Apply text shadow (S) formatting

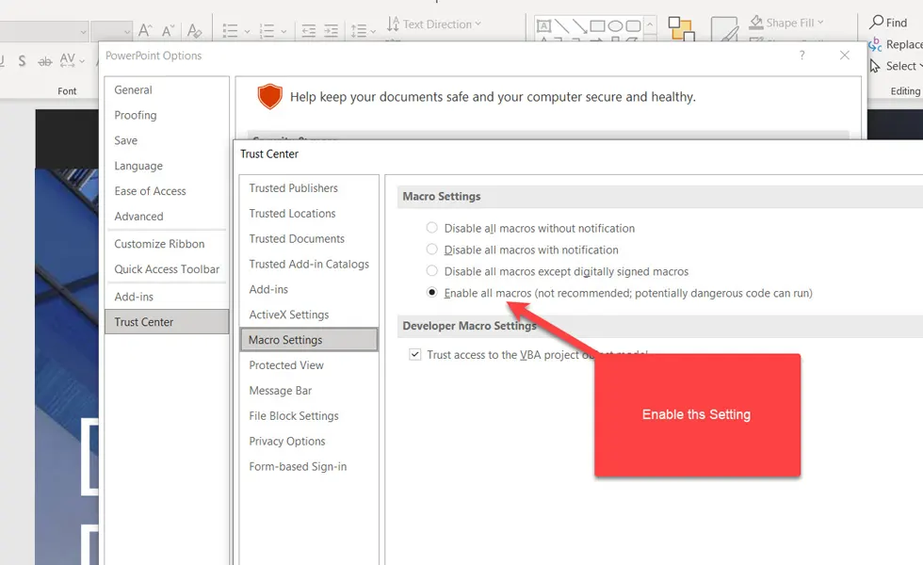click(22, 60)
